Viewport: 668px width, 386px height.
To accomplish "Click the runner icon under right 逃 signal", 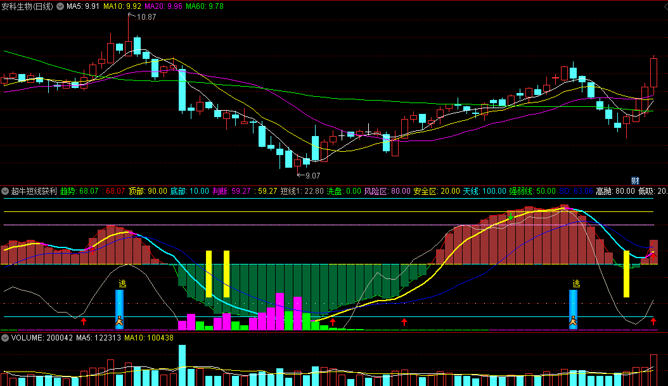I will point(574,321).
